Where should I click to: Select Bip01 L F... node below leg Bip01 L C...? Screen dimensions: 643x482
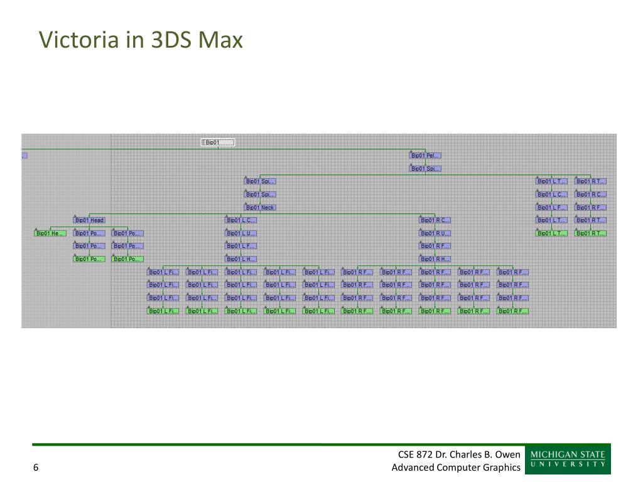pyautogui.click(x=551, y=208)
